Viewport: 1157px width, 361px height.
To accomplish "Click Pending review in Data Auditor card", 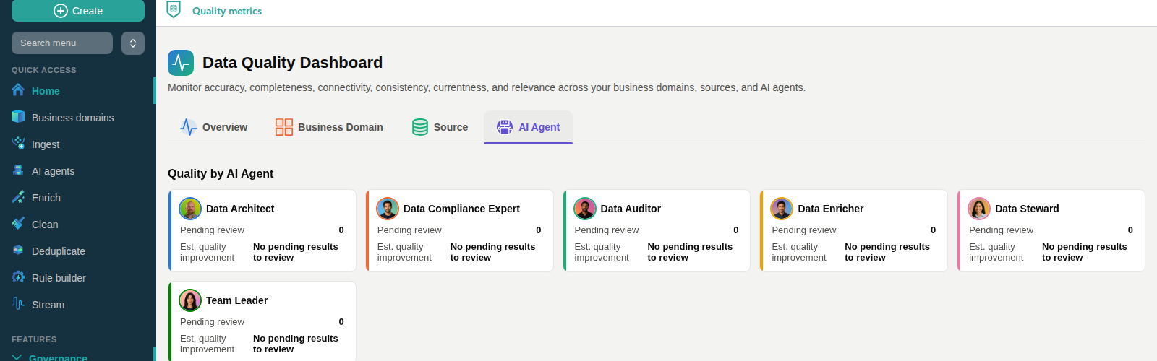I will coord(607,230).
